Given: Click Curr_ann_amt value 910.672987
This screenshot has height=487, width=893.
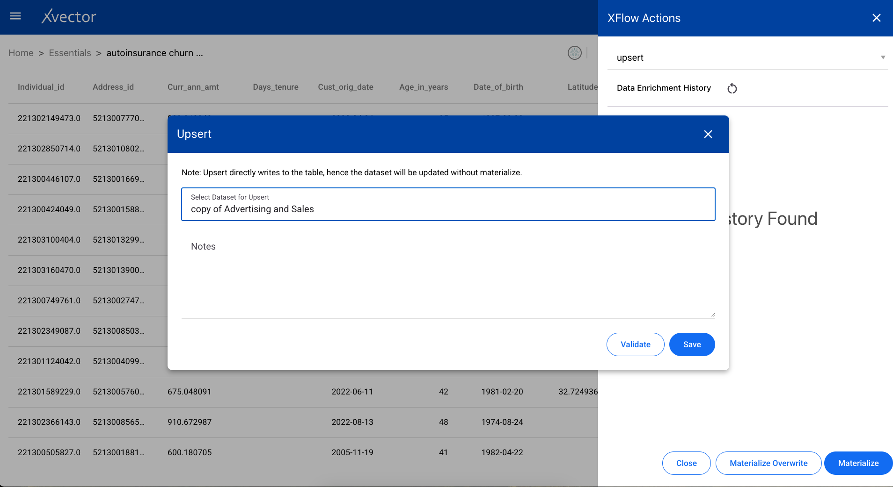Looking at the screenshot, I should click(x=190, y=422).
